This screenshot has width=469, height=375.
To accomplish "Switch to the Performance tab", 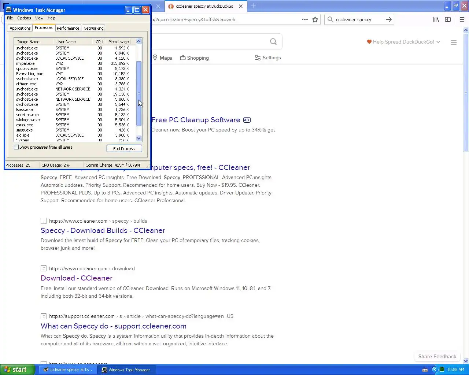I will point(68,28).
